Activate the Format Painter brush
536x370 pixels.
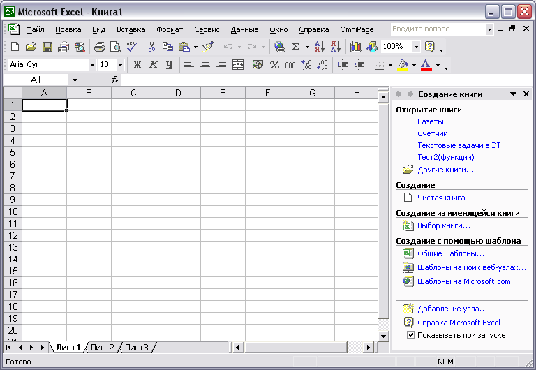point(208,47)
